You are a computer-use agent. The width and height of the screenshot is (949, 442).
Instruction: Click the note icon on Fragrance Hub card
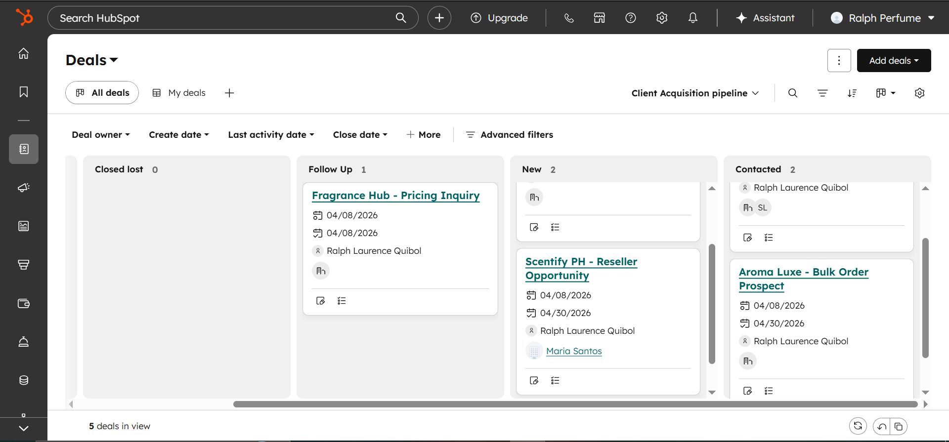click(x=320, y=301)
